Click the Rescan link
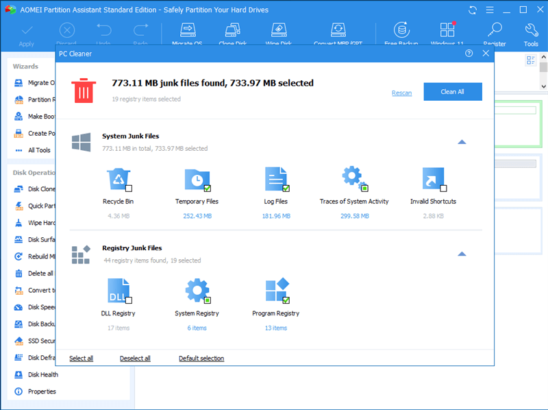 [401, 93]
